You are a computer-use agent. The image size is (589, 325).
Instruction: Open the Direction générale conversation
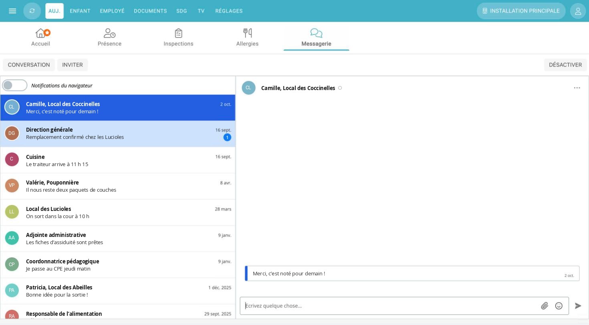pyautogui.click(x=118, y=134)
